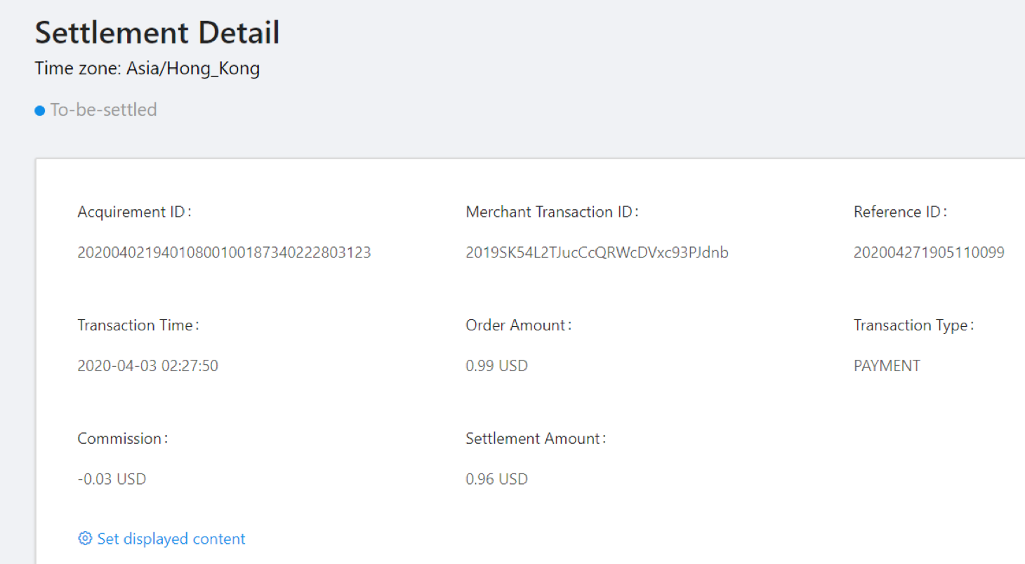This screenshot has width=1025, height=564.
Task: Click the Transaction Time value
Action: (x=148, y=365)
